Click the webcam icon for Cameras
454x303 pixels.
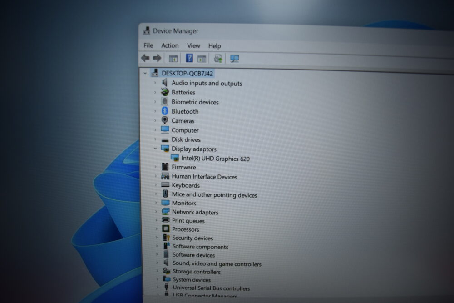tap(165, 120)
